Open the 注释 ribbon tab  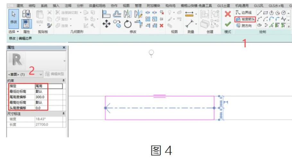coord(68,6)
